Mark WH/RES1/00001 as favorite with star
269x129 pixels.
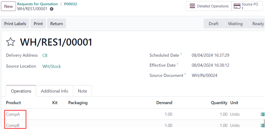click(x=11, y=42)
